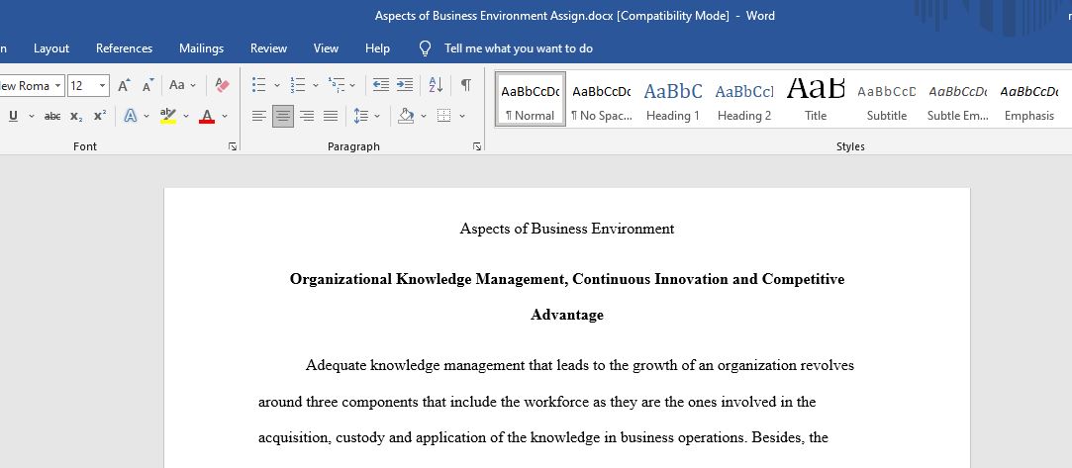
Task: Apply red font color
Action: pos(207,116)
